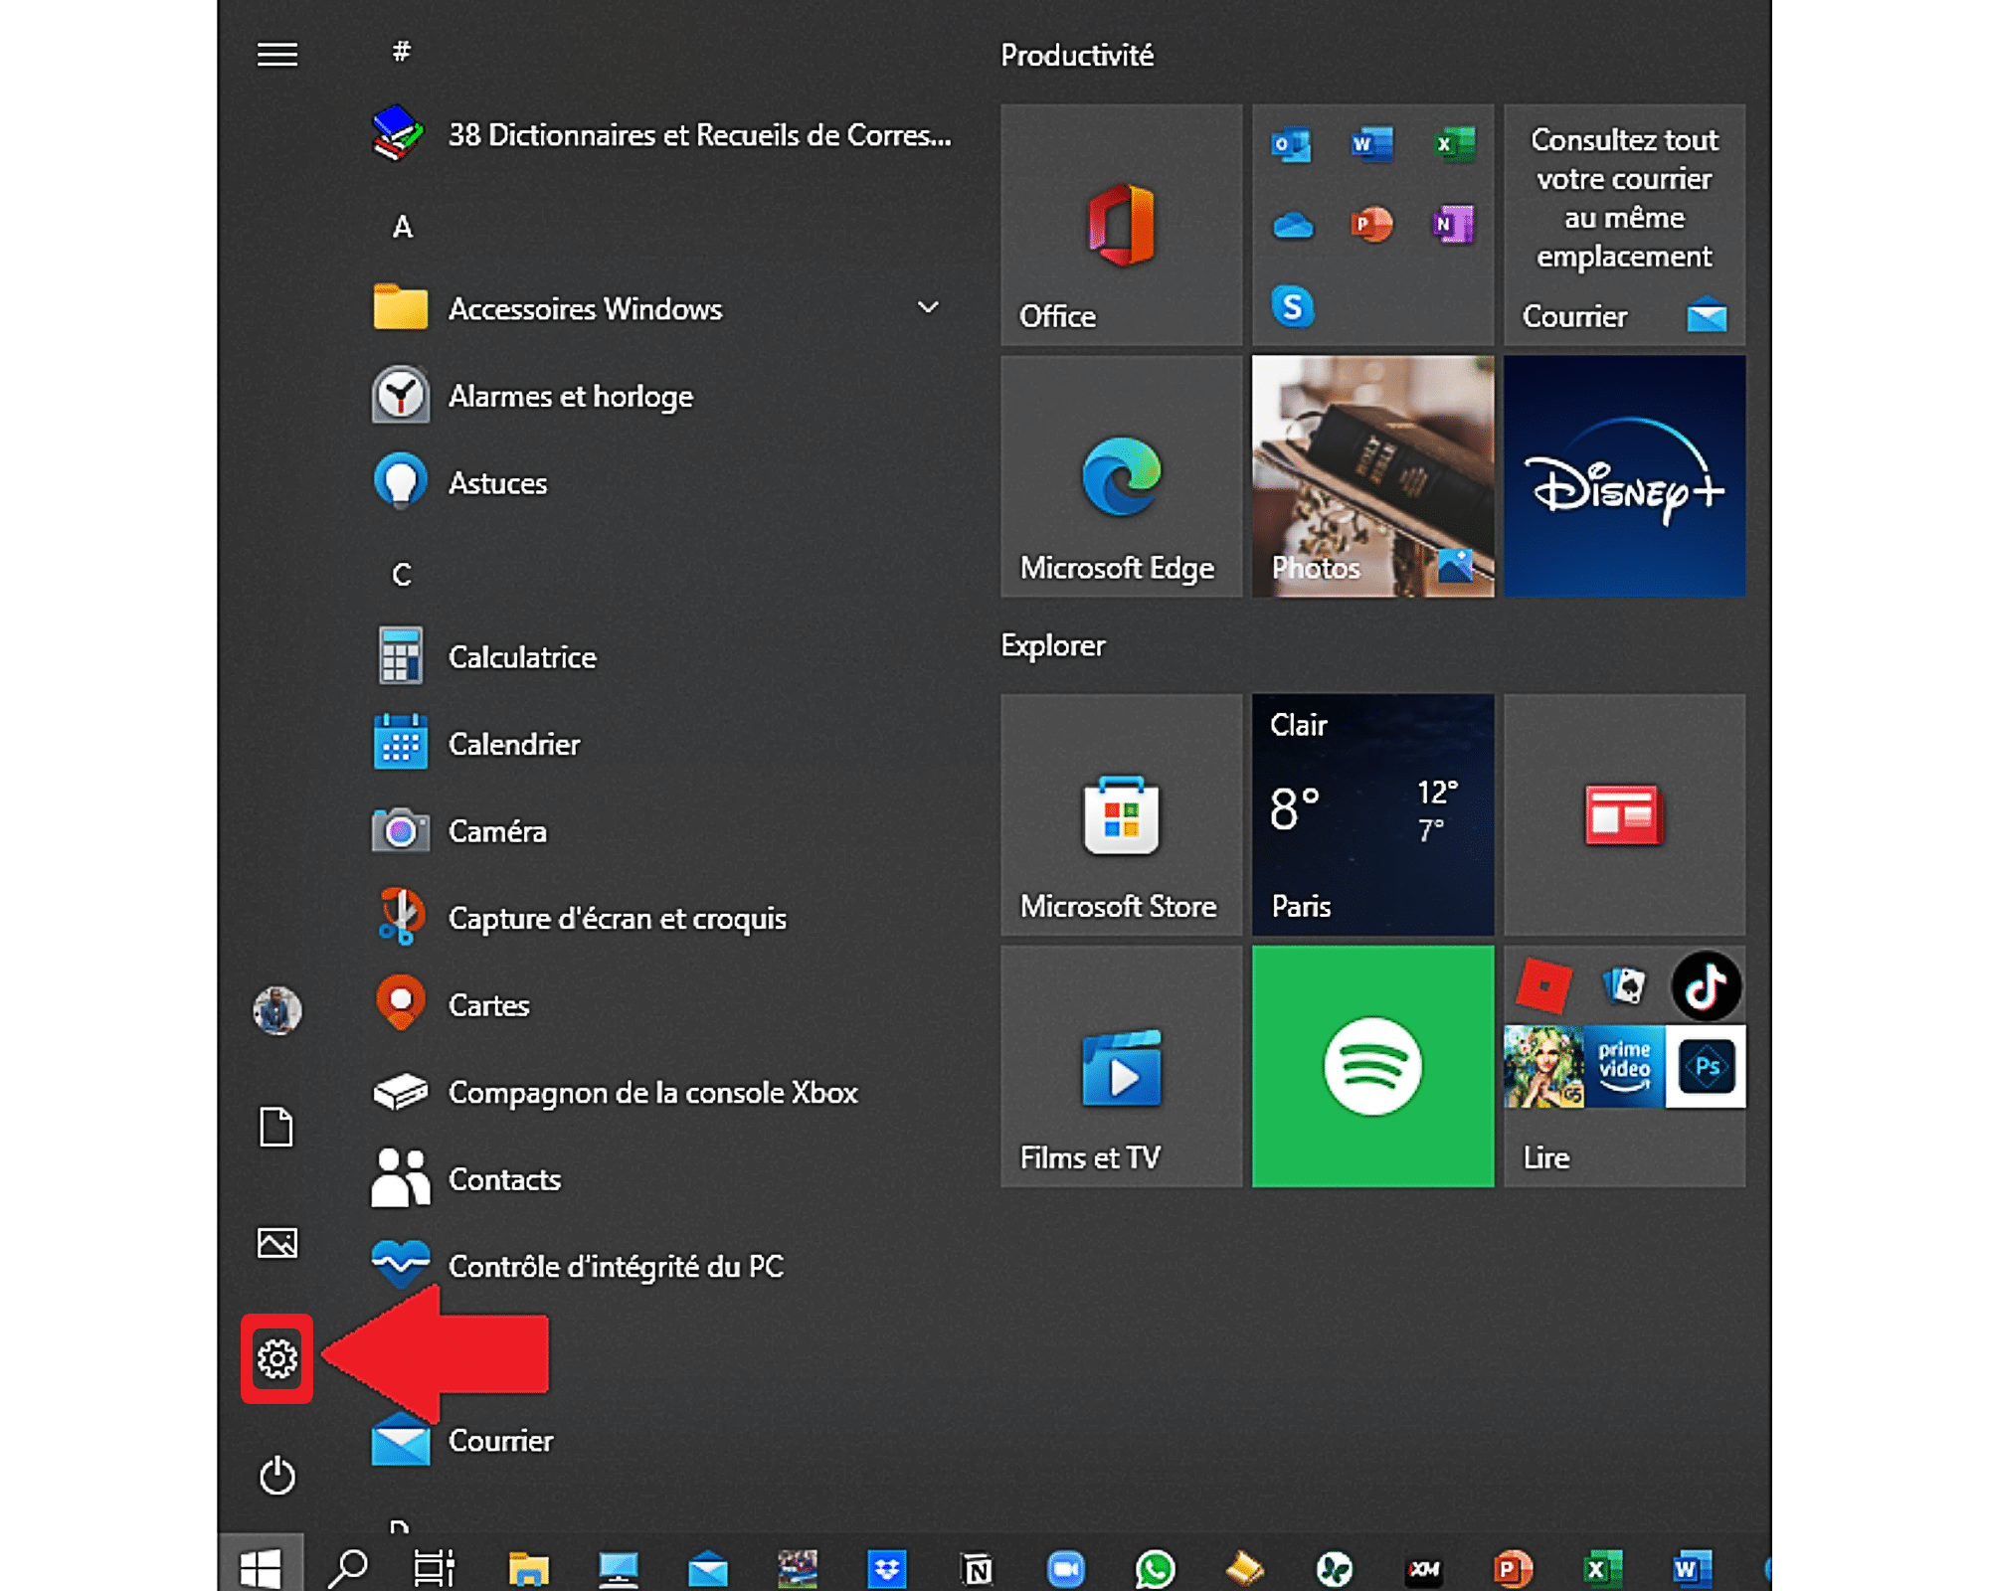Open Word from the taskbar
The image size is (1989, 1591).
pos(1692,1569)
